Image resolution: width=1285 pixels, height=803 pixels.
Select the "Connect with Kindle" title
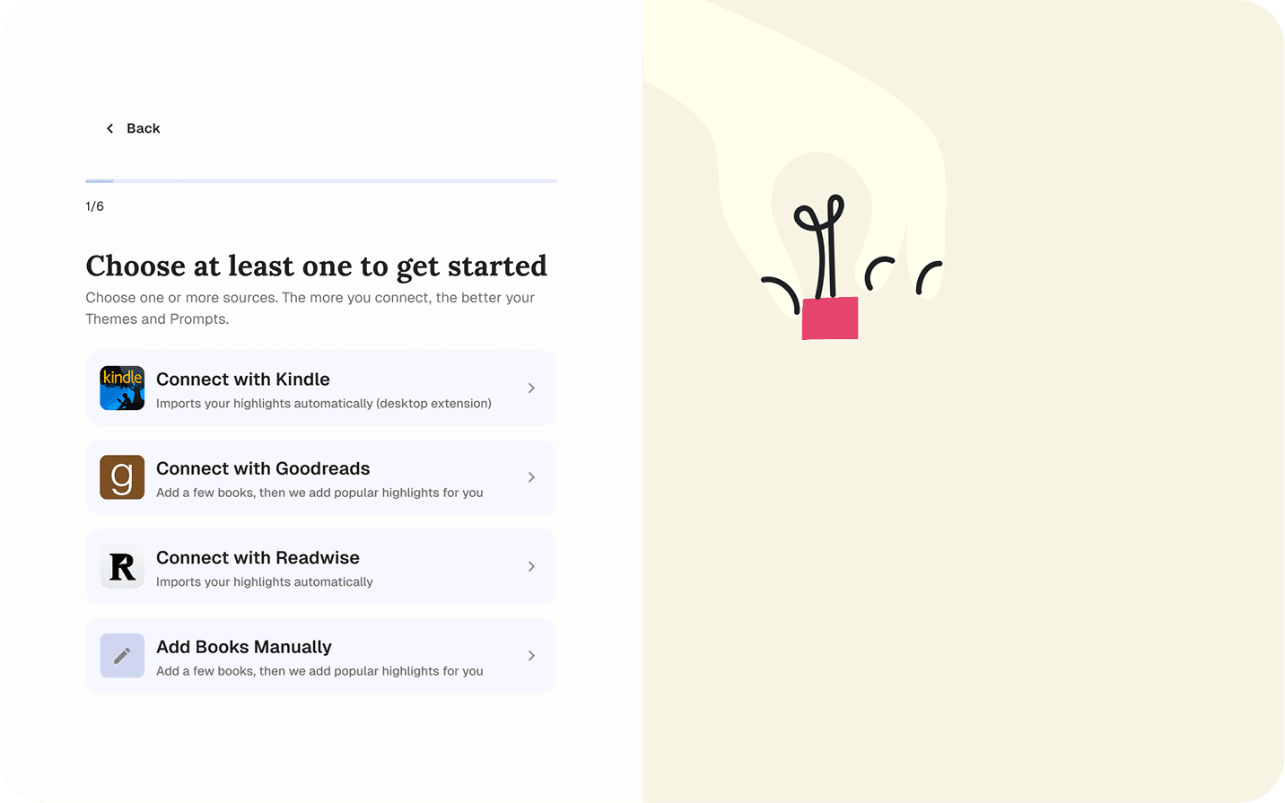[x=243, y=379]
